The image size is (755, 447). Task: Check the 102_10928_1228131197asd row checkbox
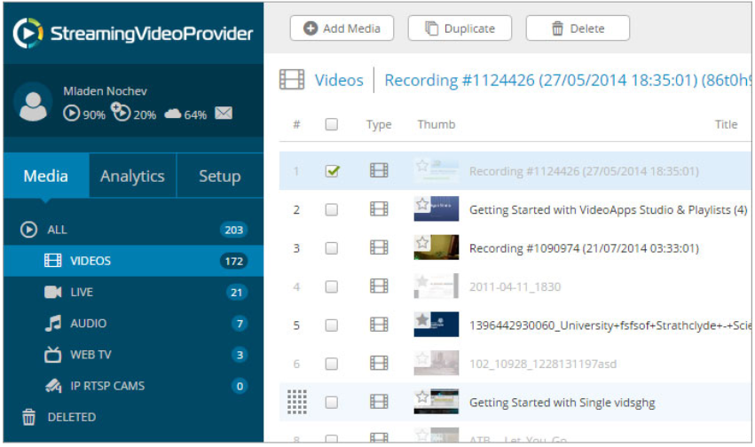tap(331, 364)
